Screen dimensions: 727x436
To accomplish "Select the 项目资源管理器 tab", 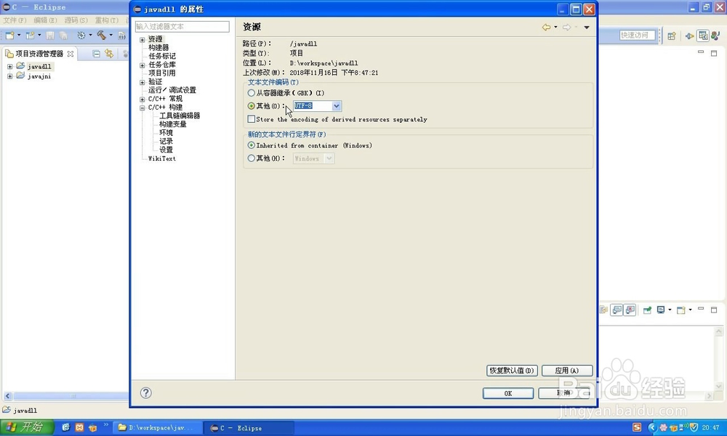I will [x=38, y=53].
